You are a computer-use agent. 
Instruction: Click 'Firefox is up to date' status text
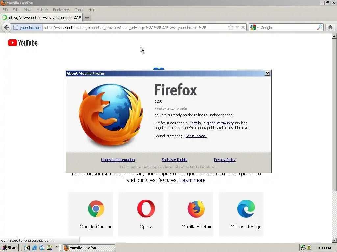tap(171, 108)
